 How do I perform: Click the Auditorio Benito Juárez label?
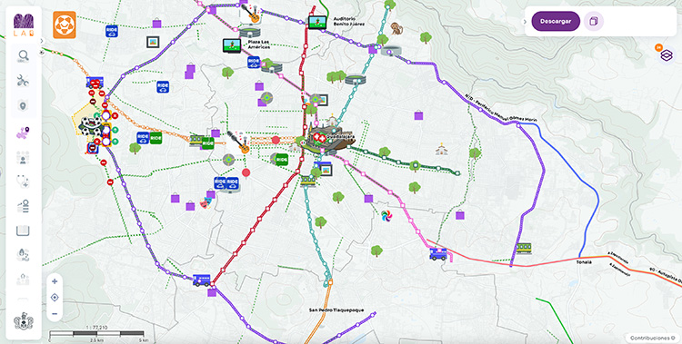pos(349,22)
